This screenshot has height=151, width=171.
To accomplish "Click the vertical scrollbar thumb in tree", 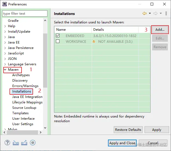I will point(45,60).
